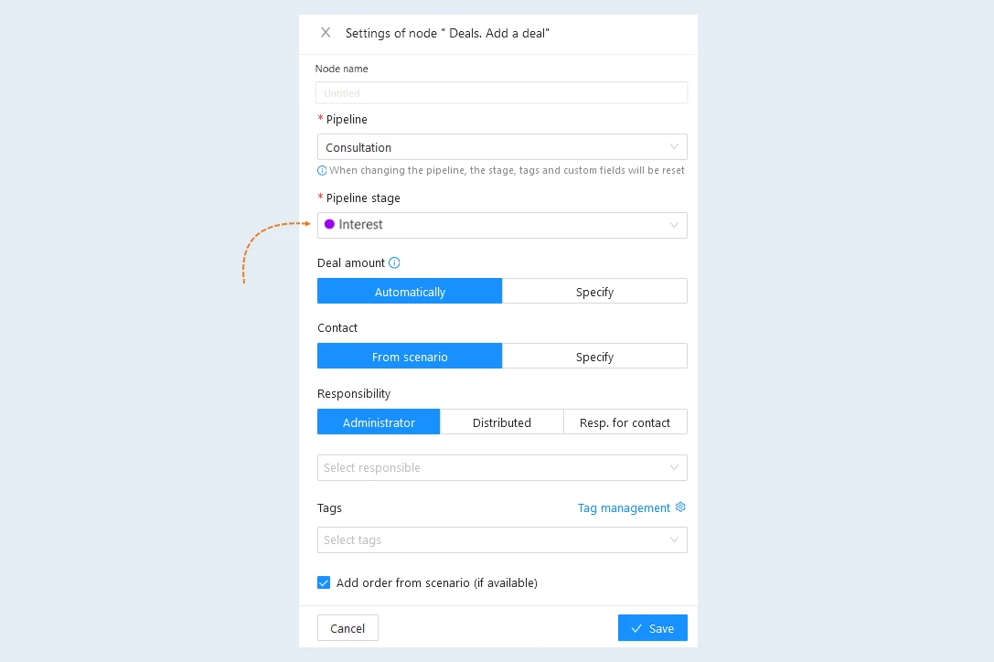Screen dimensions: 994x662
Task: Open the Pipeline Consultation dropdown
Action: coord(502,147)
